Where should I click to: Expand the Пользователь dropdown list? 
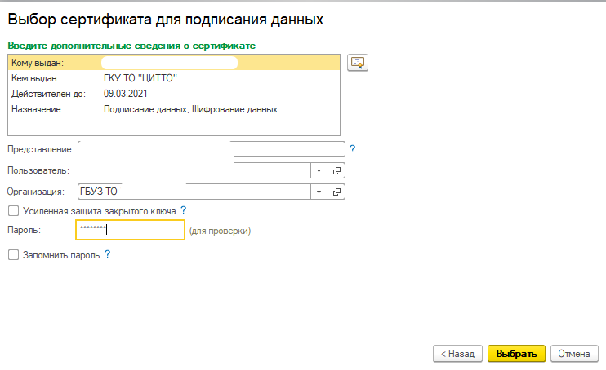[319, 170]
